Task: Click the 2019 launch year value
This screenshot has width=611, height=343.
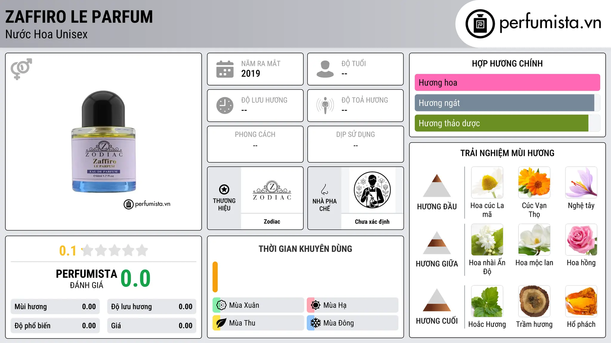Action: tap(251, 74)
